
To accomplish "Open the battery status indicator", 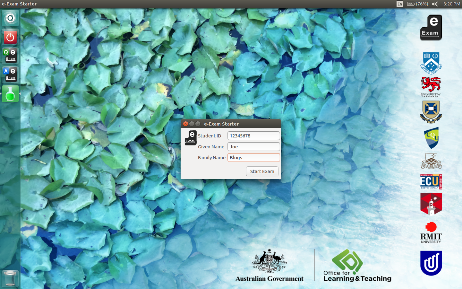I will [417, 4].
